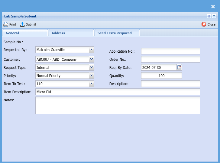The width and height of the screenshot is (220, 163).
Task: Click the Item Description field with Micro EM
Action: (118, 92)
